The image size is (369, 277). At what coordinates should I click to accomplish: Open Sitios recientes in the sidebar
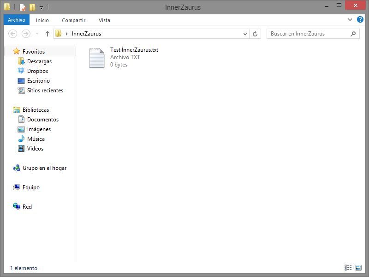tap(45, 90)
